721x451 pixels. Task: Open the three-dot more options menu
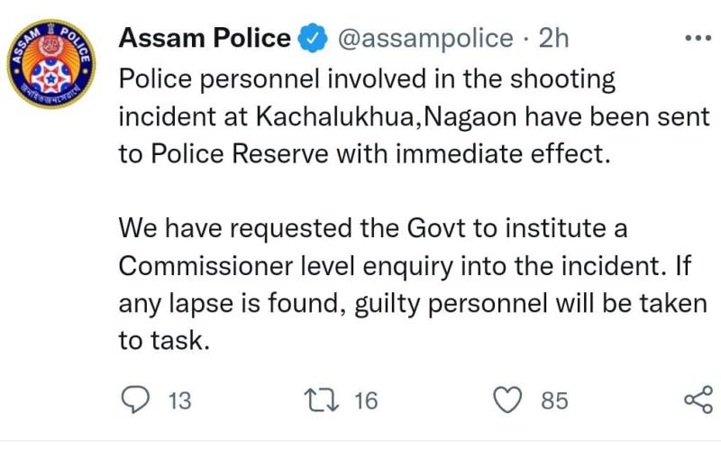pos(698,38)
